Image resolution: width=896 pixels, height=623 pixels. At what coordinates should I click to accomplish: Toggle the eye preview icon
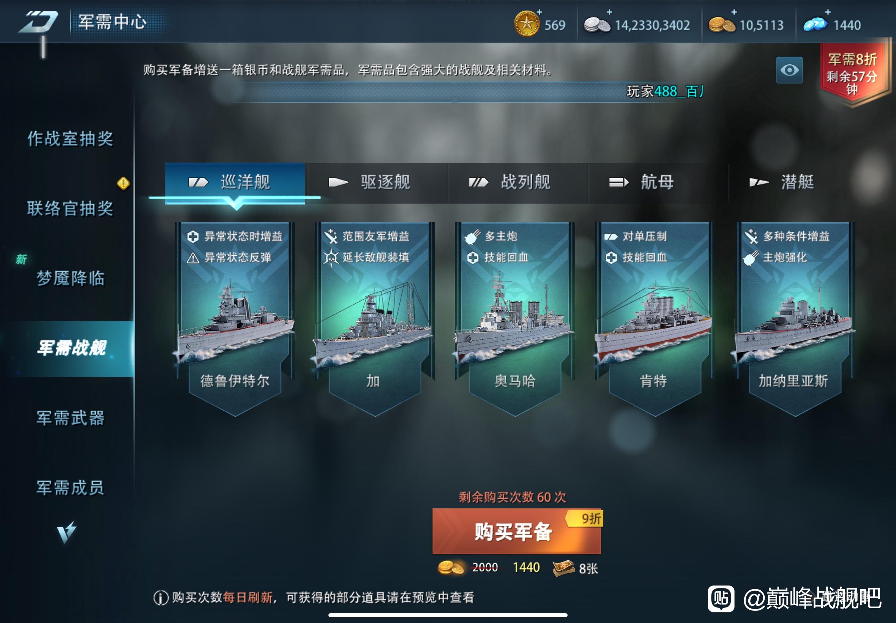789,70
